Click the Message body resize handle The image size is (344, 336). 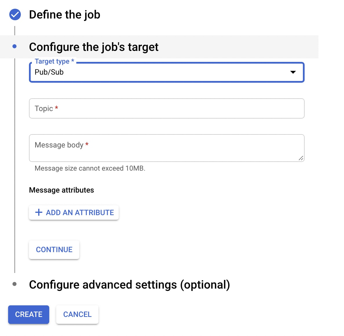(301, 158)
